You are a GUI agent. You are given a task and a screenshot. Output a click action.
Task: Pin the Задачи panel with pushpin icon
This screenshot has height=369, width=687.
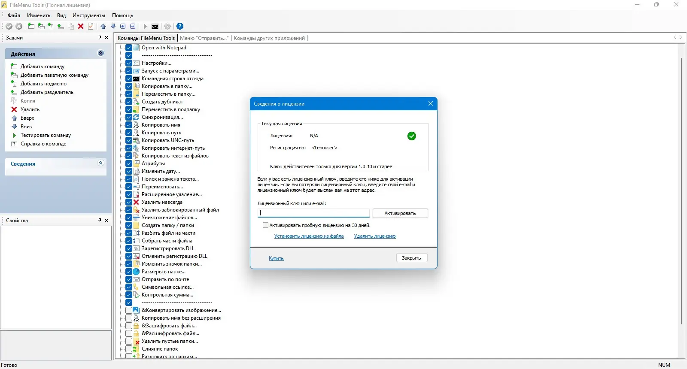tap(100, 38)
